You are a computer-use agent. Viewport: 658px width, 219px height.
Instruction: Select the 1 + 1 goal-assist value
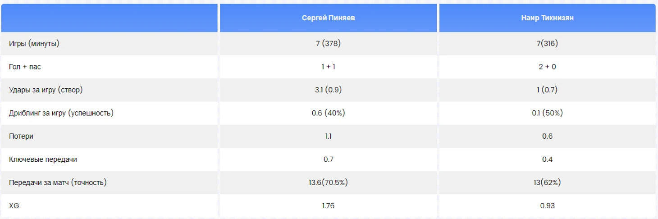point(328,67)
